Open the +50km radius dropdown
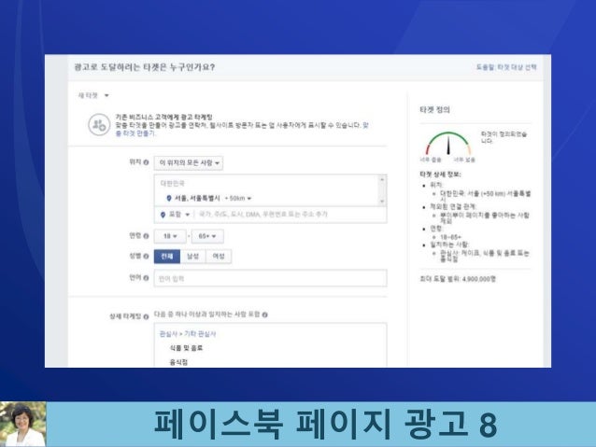The height and width of the screenshot is (447, 596). pyautogui.click(x=238, y=198)
